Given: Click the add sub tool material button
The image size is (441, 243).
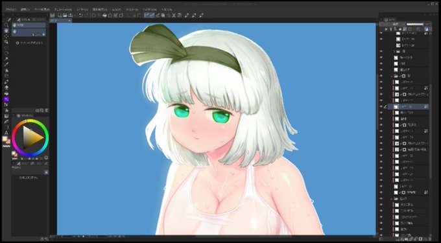Looking at the screenshot, I should coord(30,43).
